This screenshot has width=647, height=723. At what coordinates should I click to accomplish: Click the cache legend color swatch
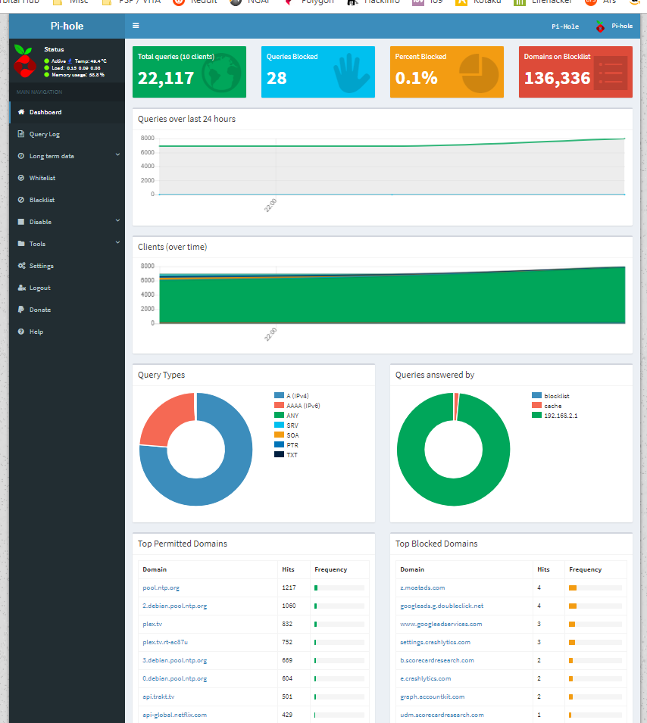[x=537, y=406]
